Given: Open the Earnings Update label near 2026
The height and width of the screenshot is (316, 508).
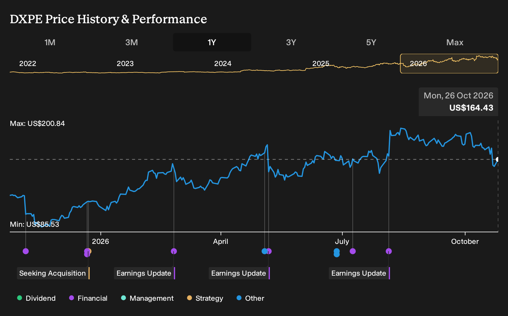Looking at the screenshot, I should pos(144,273).
